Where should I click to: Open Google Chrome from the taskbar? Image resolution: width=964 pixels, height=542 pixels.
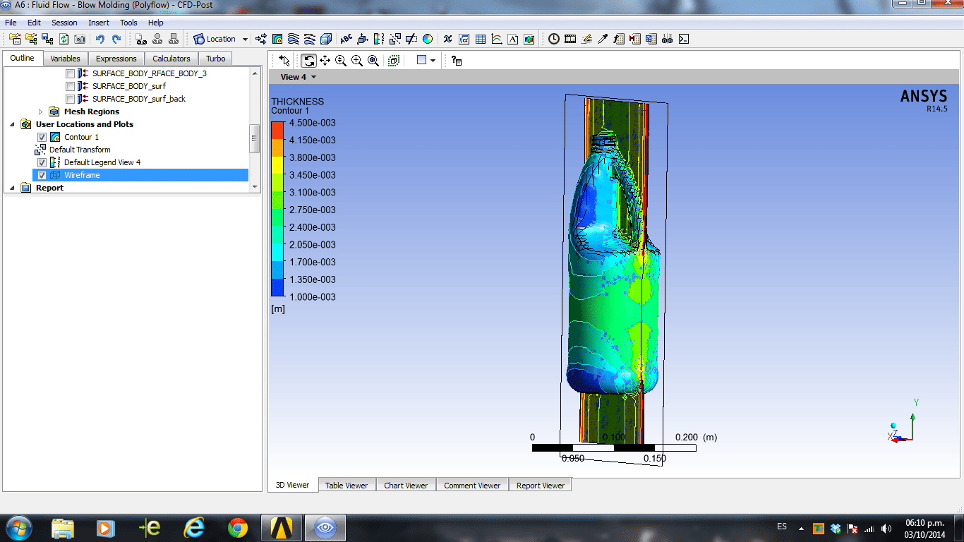tap(238, 527)
